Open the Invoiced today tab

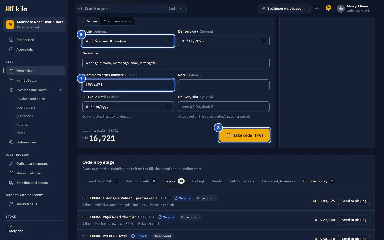[x=319, y=181]
